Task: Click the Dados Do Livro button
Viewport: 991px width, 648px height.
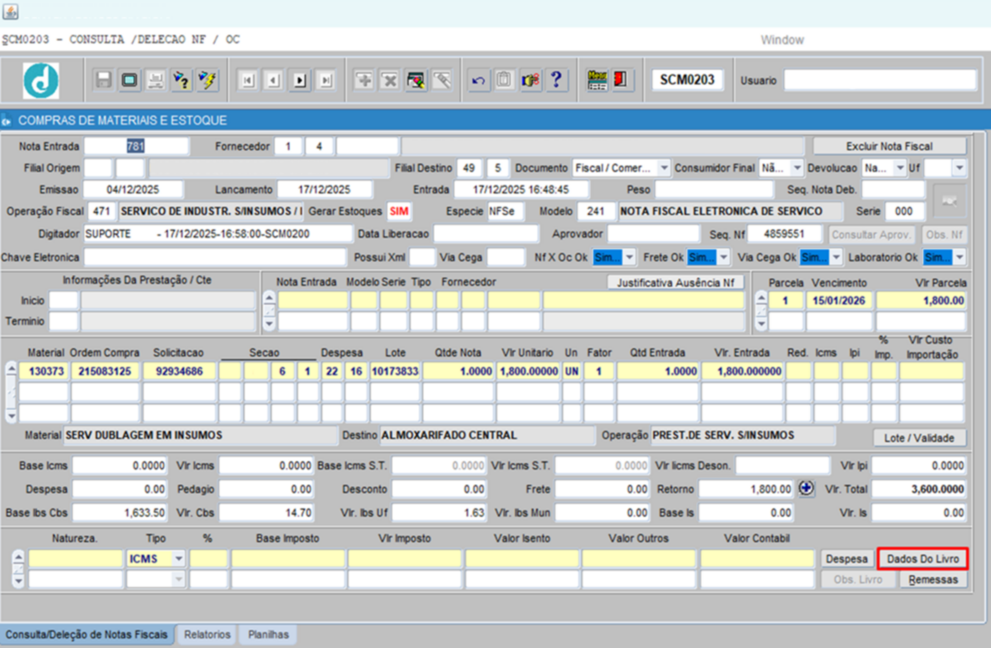Action: (922, 559)
